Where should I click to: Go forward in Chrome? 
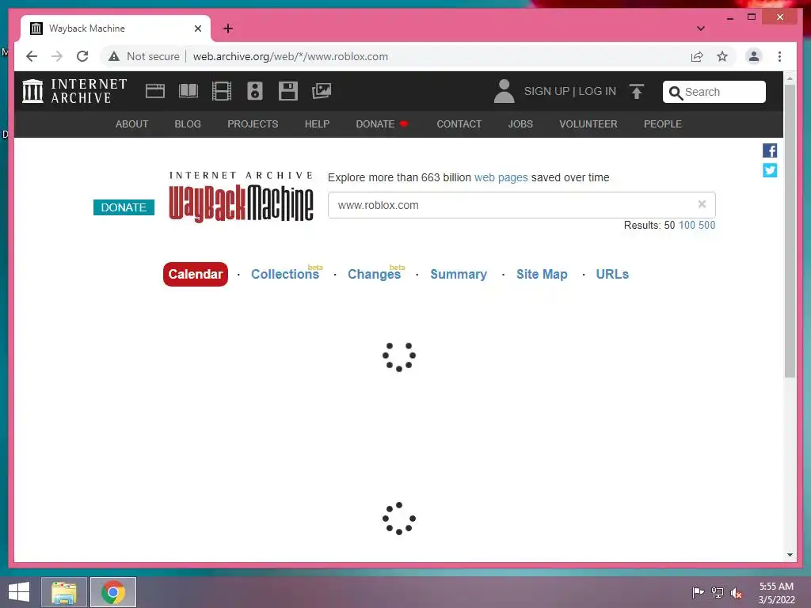click(x=57, y=56)
